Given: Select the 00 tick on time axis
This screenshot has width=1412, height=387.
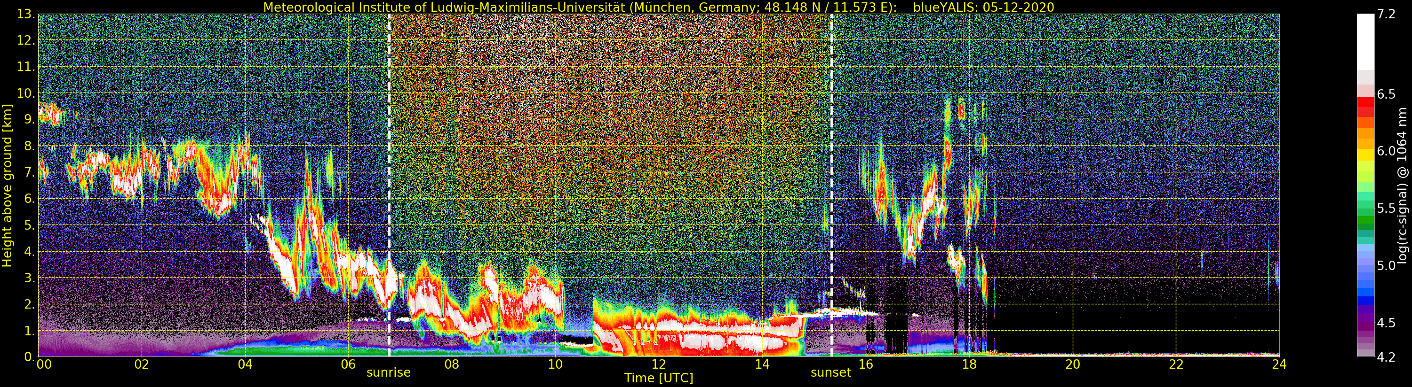Looking at the screenshot, I should 43,364.
